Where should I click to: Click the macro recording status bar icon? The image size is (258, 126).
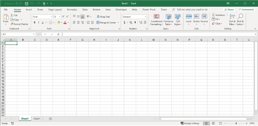point(12,123)
